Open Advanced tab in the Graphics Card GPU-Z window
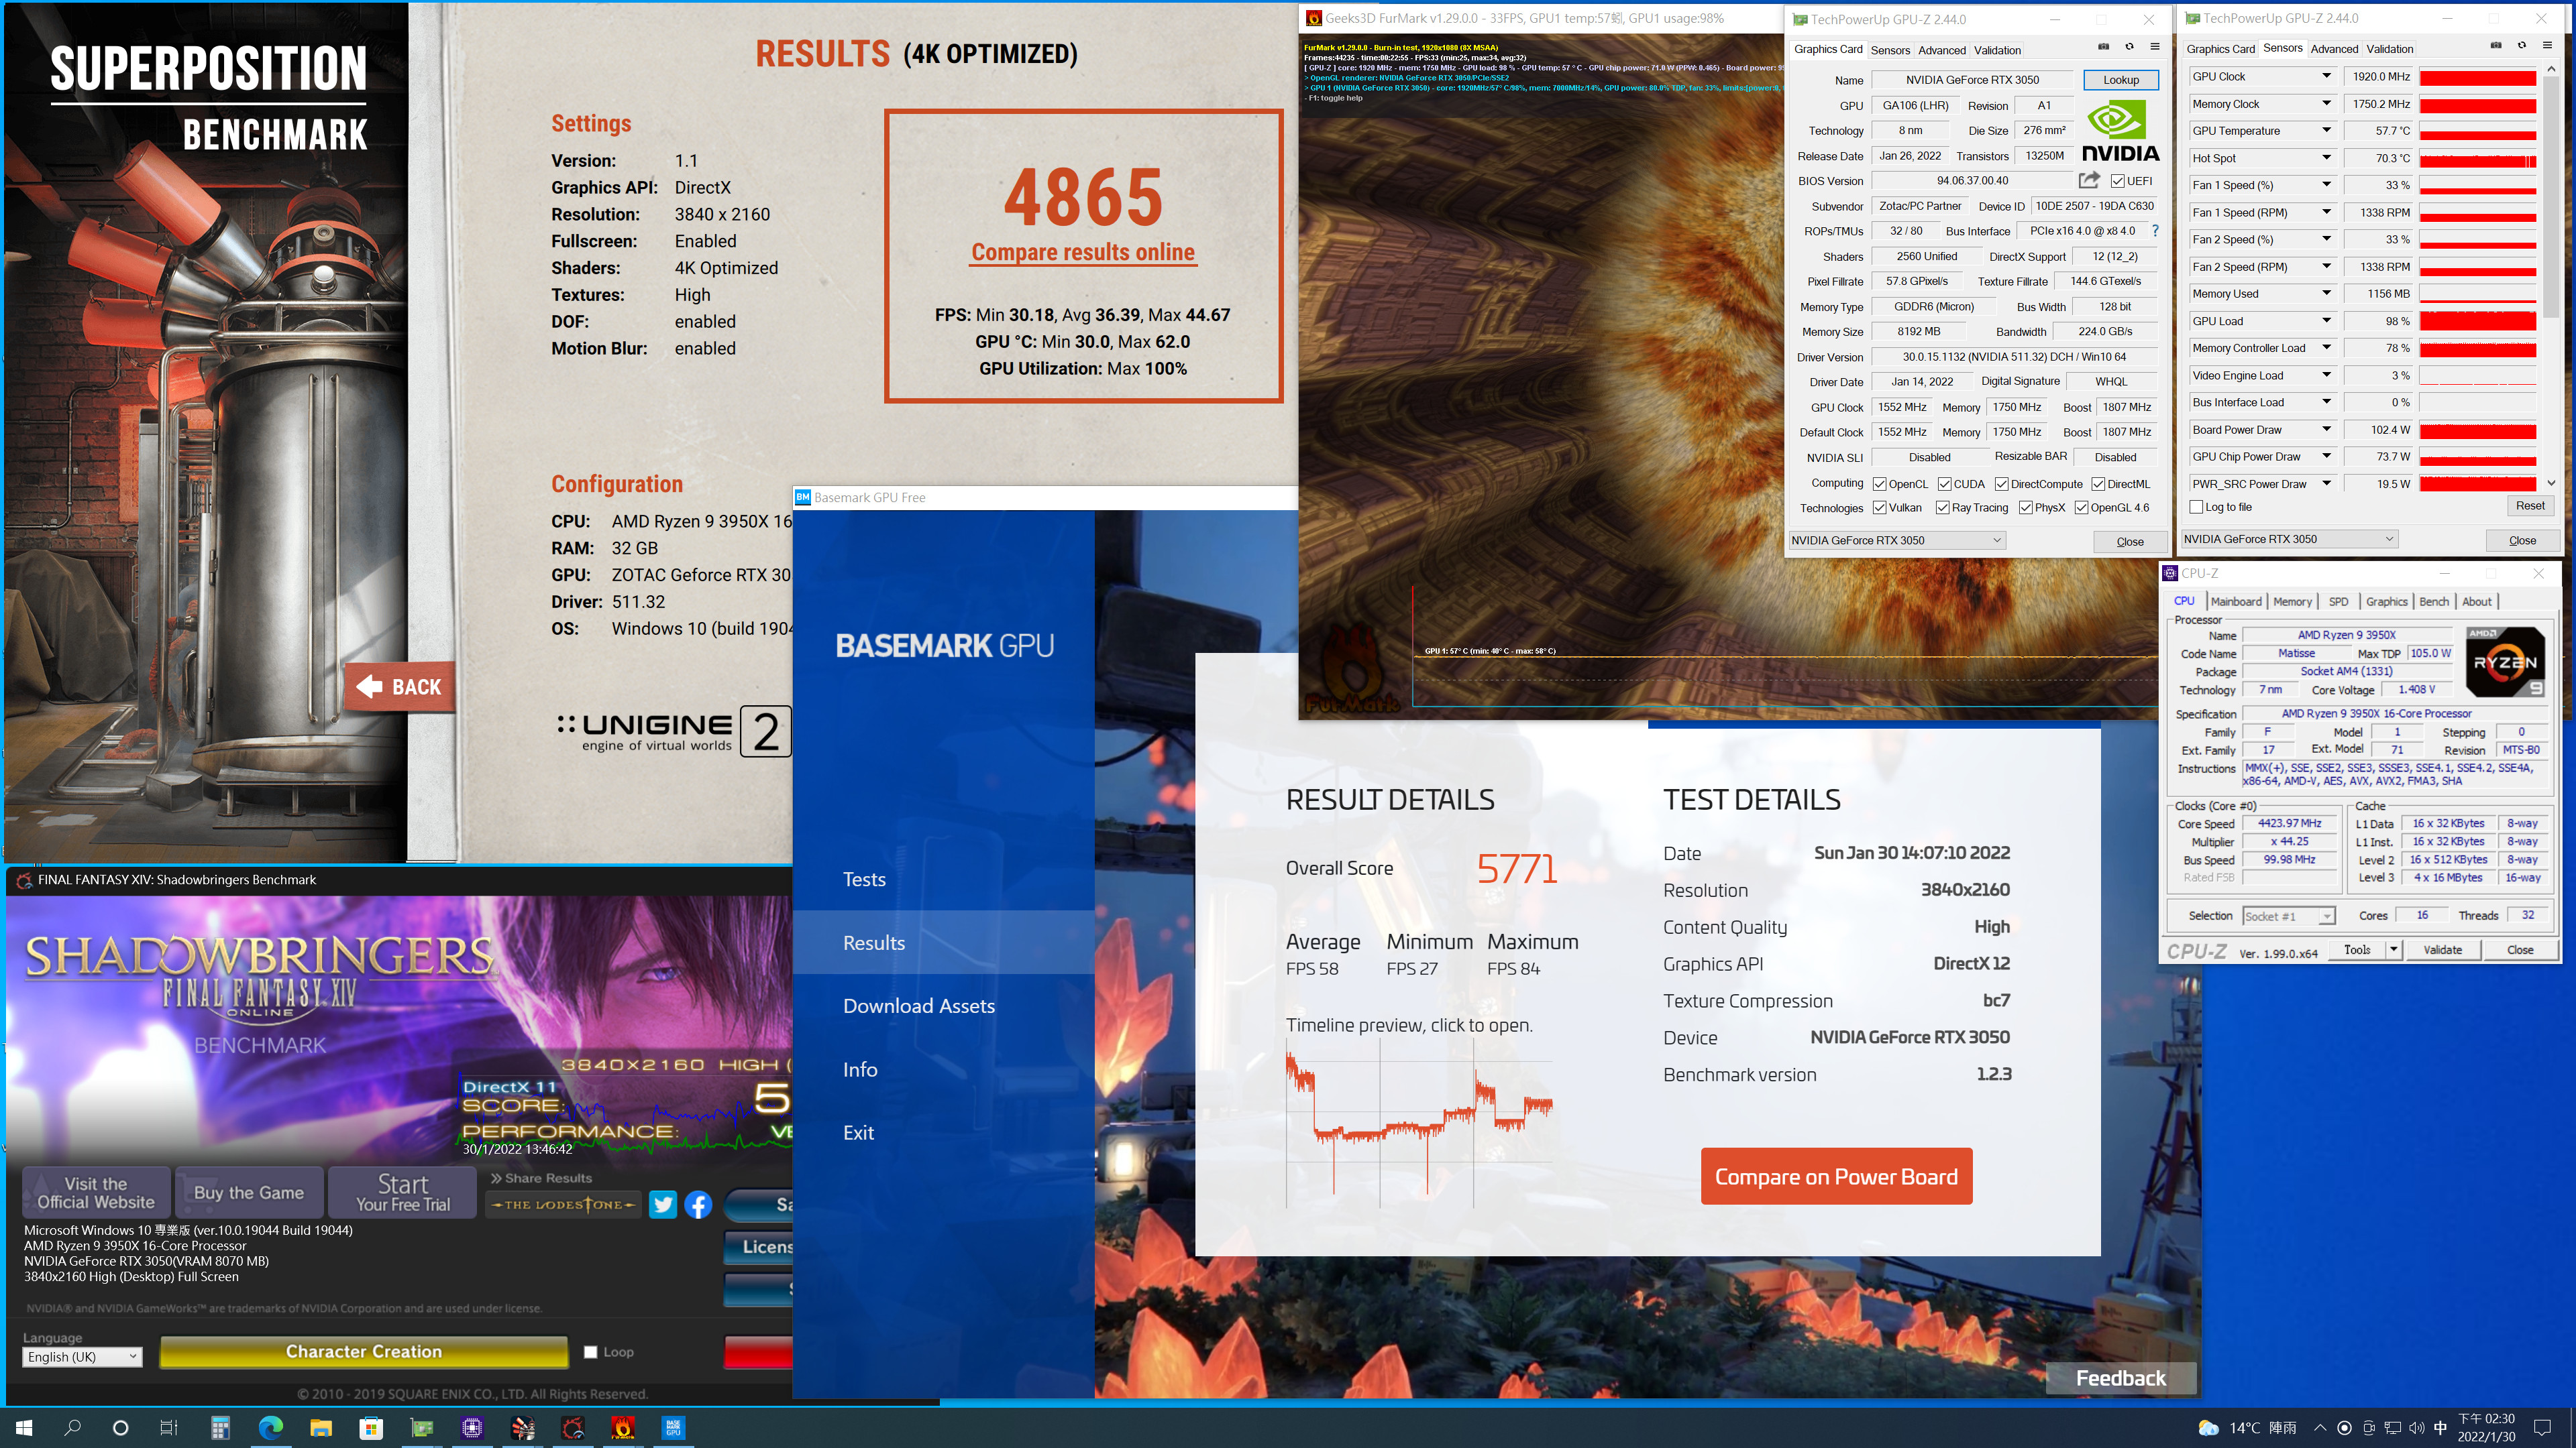The width and height of the screenshot is (2576, 1448). [1942, 50]
